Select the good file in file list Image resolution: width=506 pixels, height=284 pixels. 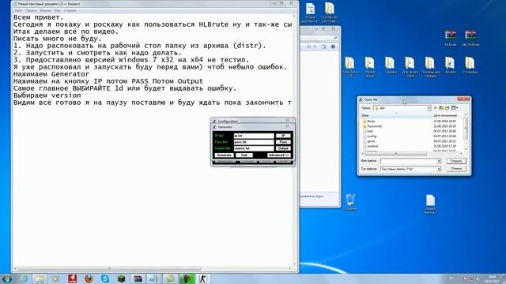[369, 141]
